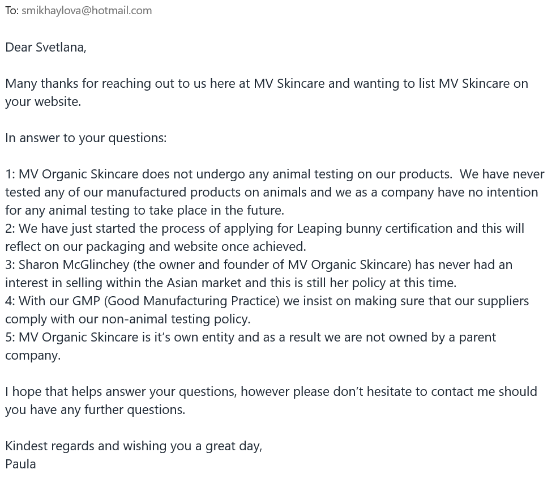Screen dimensions: 556x478
Task: Click the words "your website."
Action: pos(43,101)
